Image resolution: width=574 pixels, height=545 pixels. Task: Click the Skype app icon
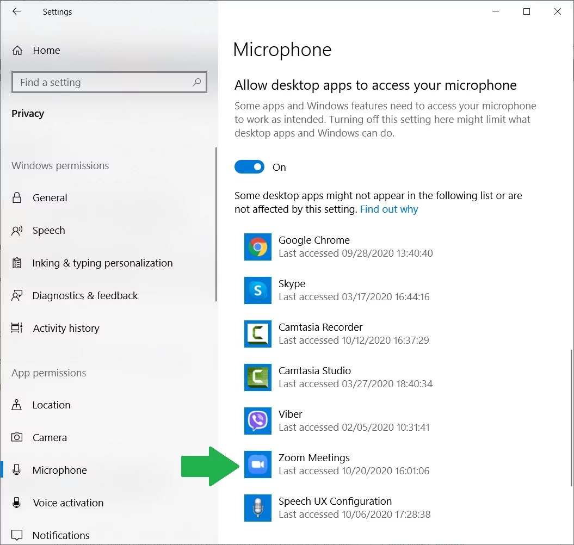click(258, 290)
